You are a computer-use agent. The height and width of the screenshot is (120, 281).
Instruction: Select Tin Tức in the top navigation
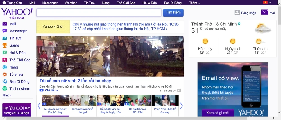click(x=89, y=3)
